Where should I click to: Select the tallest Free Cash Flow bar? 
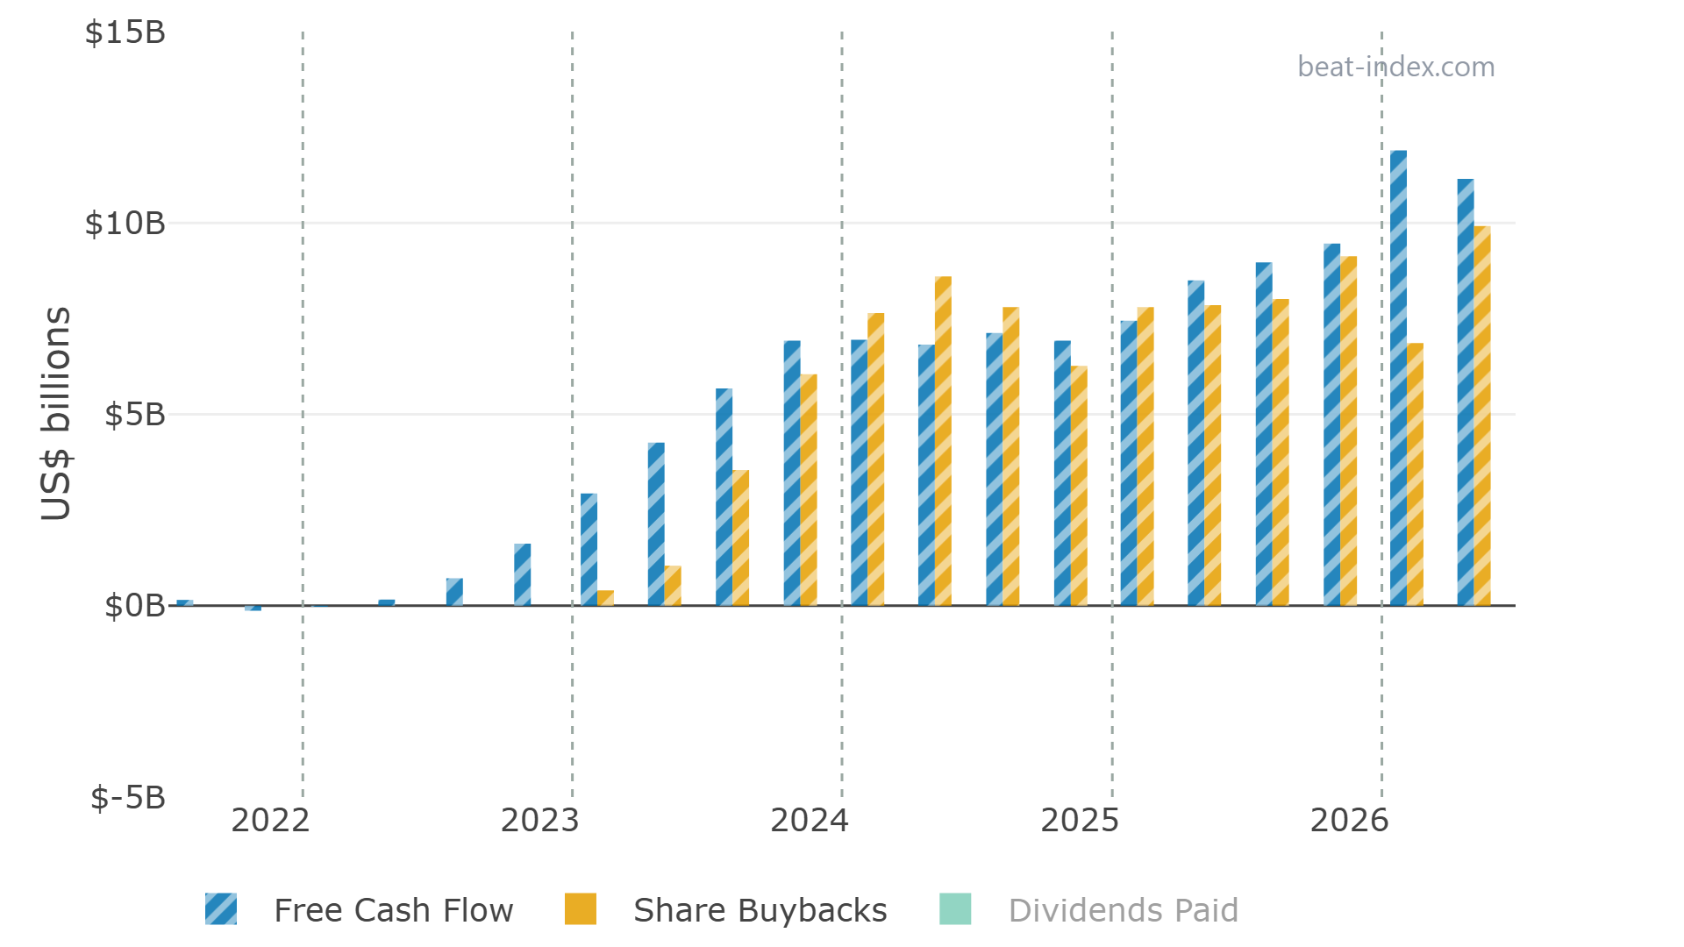pos(1398,378)
